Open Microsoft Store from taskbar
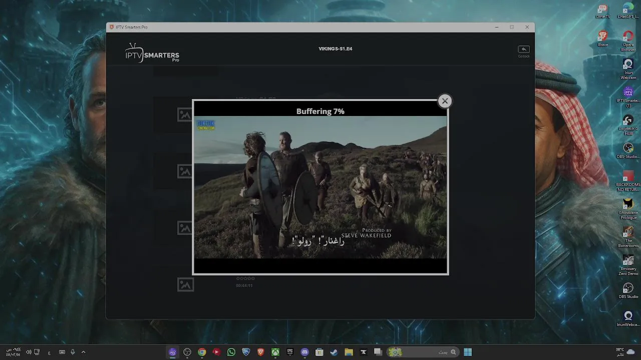 click(x=319, y=352)
